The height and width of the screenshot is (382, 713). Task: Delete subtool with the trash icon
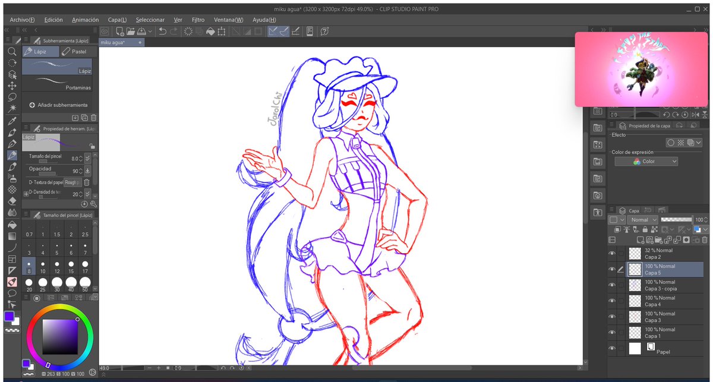point(93,118)
